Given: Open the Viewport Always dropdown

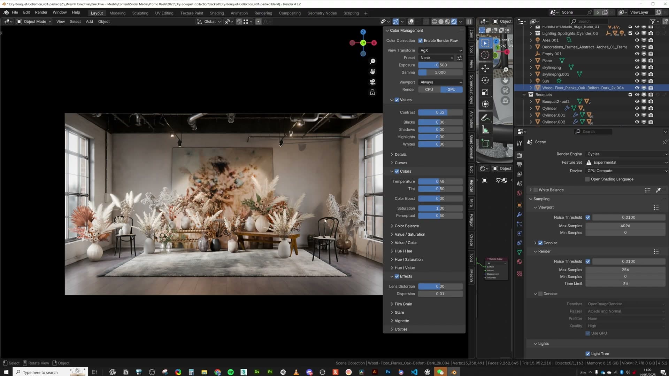Looking at the screenshot, I should click(440, 82).
